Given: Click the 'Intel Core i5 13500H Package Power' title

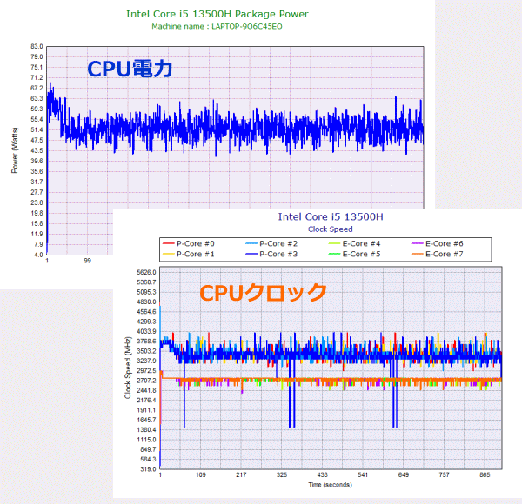Looking at the screenshot, I should pyautogui.click(x=217, y=14).
